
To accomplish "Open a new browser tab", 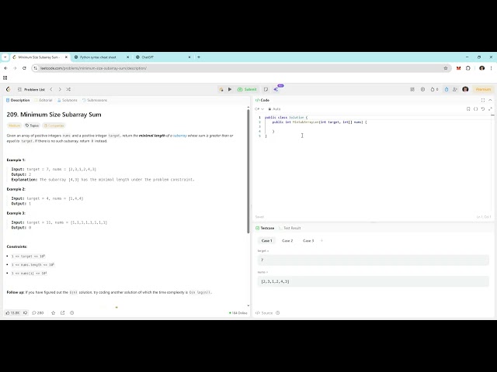I will pos(199,57).
